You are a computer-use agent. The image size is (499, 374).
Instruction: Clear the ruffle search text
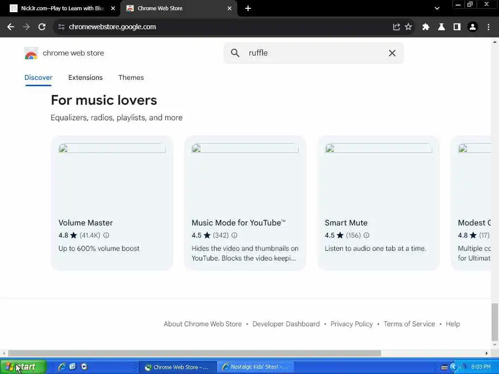[392, 53]
